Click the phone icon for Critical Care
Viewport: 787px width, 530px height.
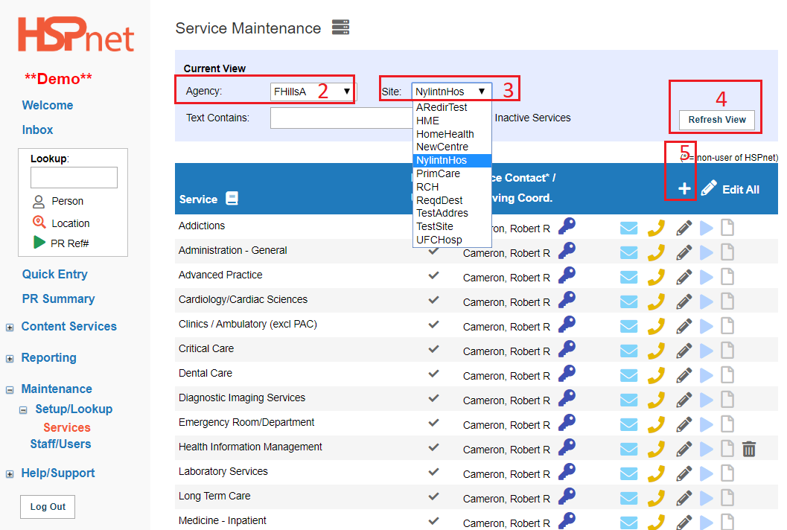point(656,351)
